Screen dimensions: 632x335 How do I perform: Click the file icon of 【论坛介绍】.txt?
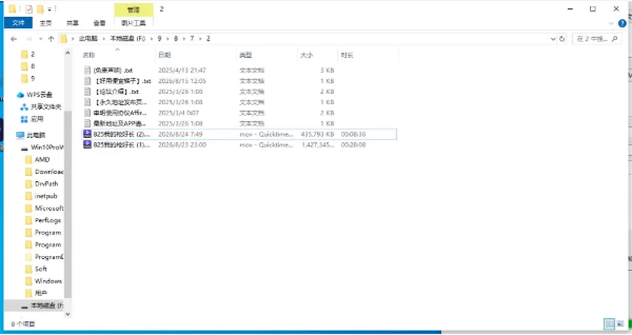click(x=87, y=91)
